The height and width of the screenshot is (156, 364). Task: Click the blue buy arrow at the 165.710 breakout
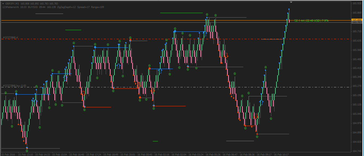pyautogui.click(x=205, y=34)
